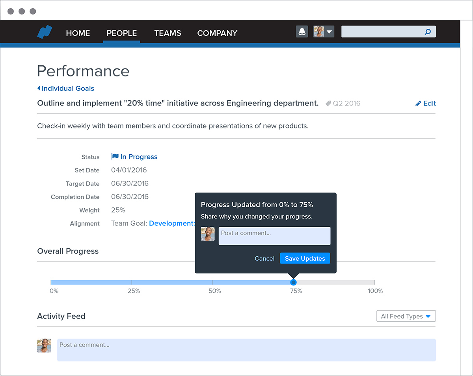Open the All Feed Types dropdown
Screen dimensions: 473x376
pyautogui.click(x=406, y=316)
